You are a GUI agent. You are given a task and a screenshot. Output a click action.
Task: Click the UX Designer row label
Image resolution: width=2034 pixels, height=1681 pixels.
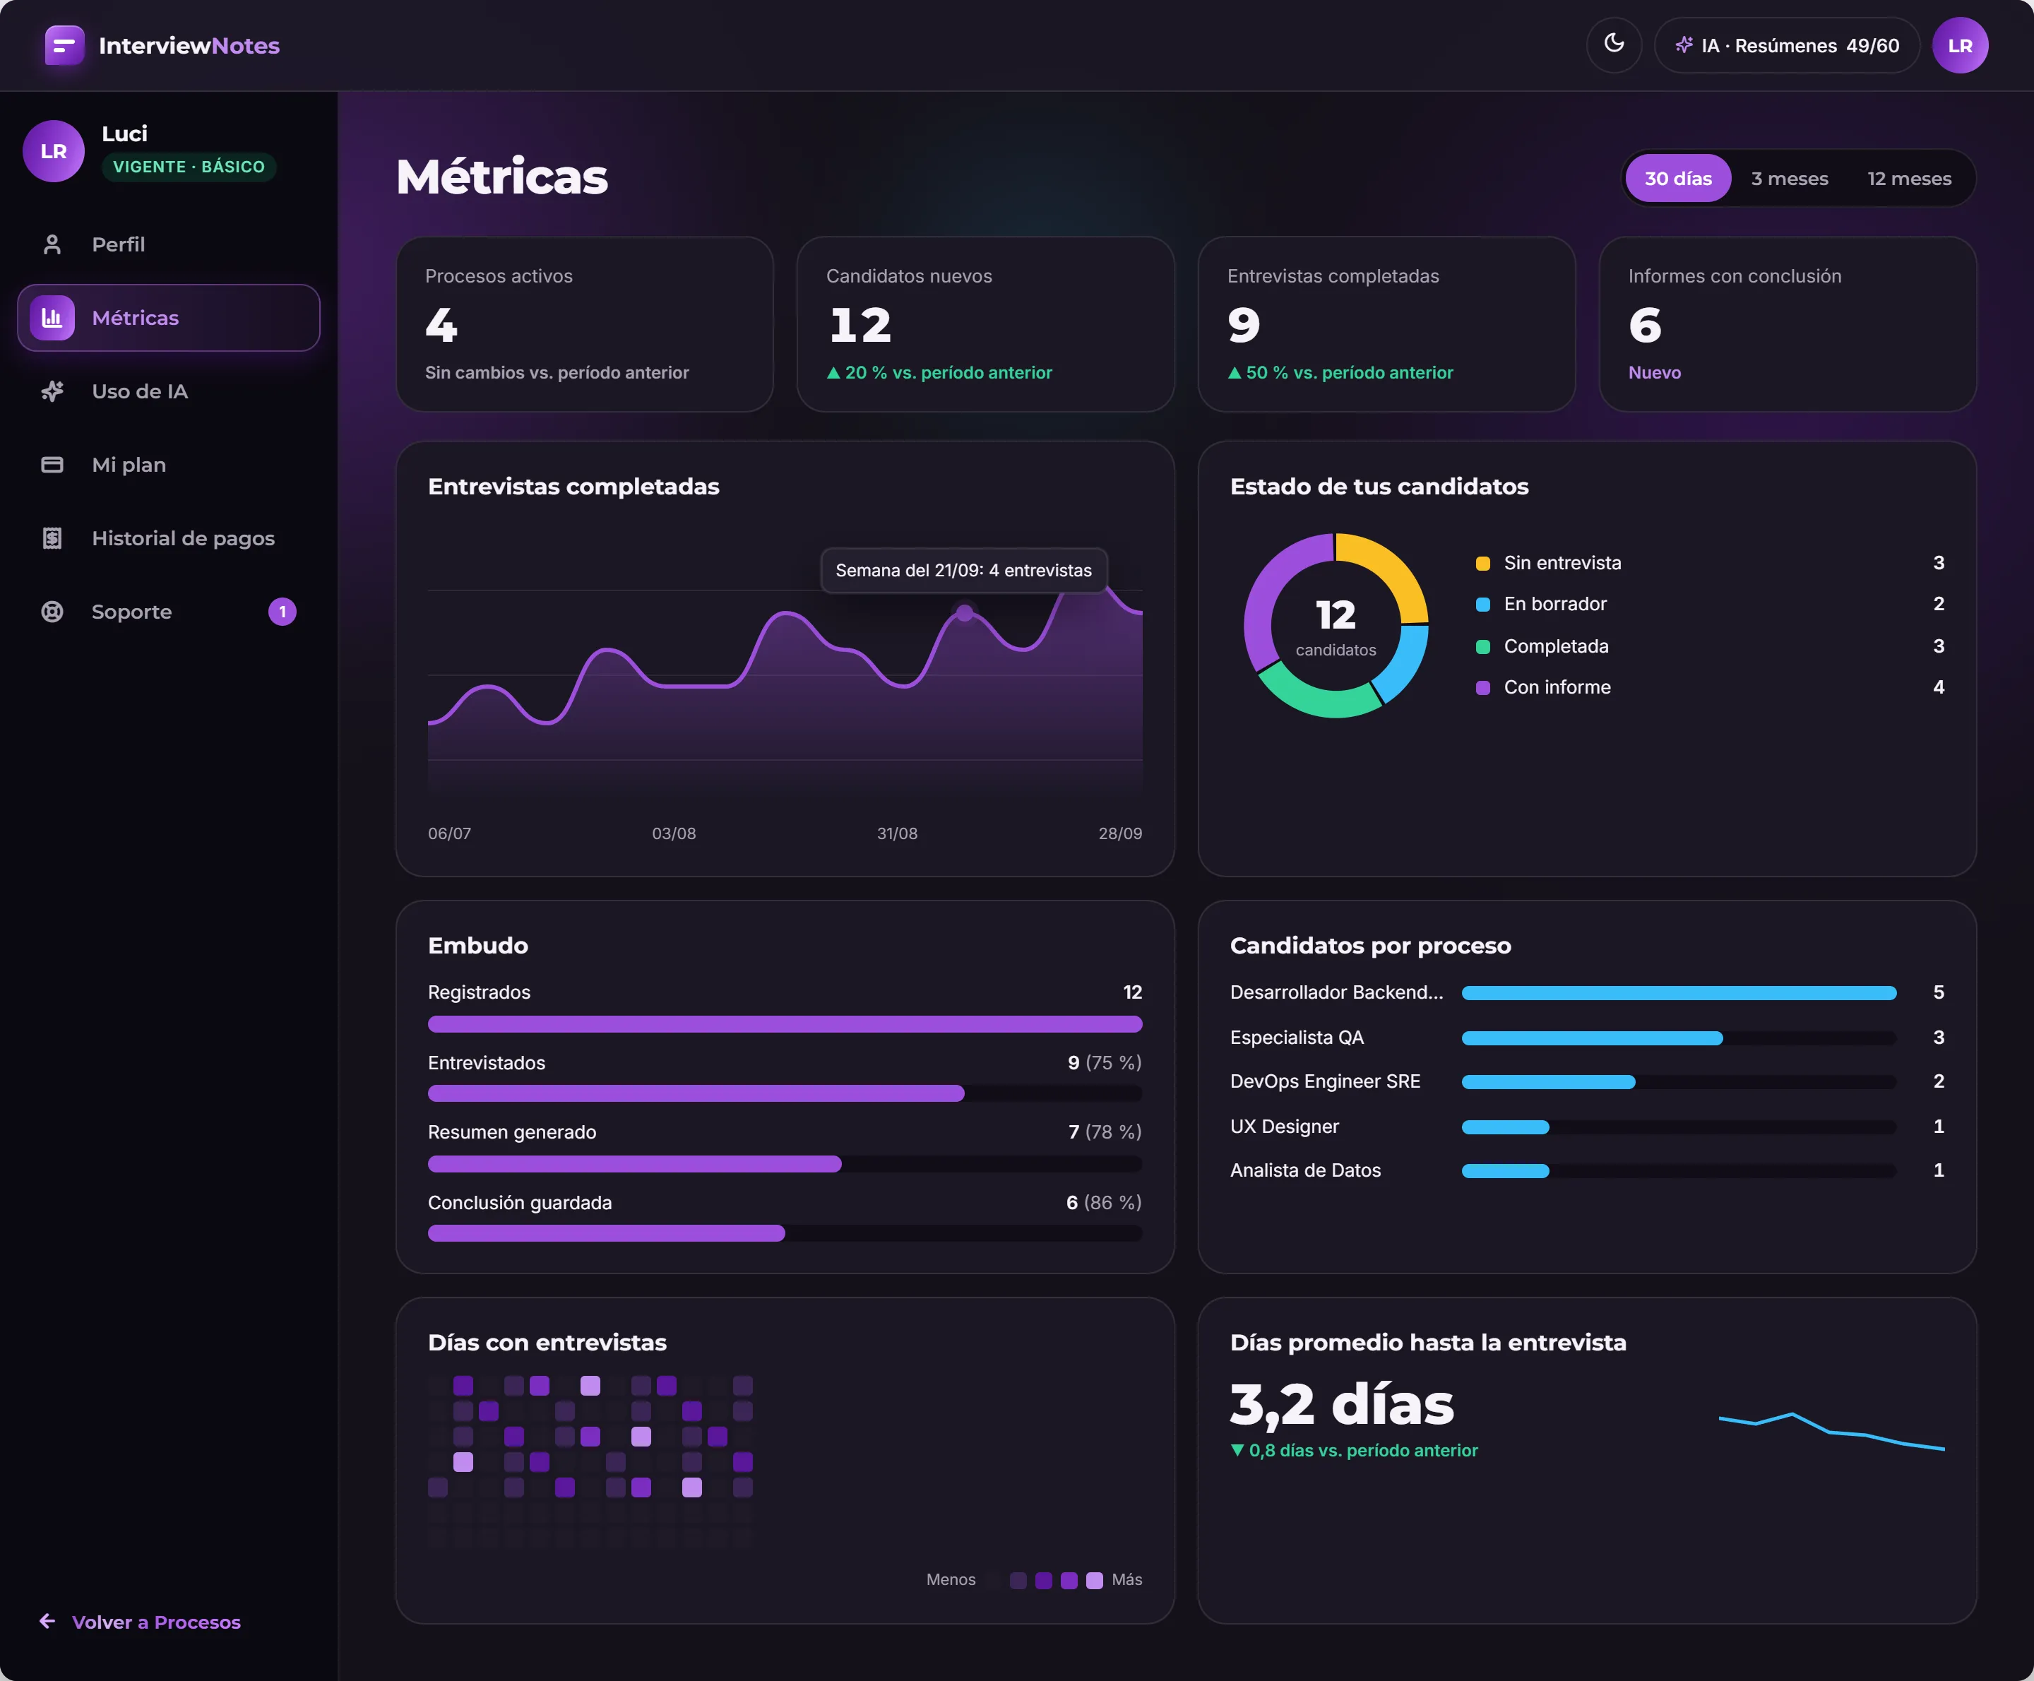(x=1284, y=1126)
